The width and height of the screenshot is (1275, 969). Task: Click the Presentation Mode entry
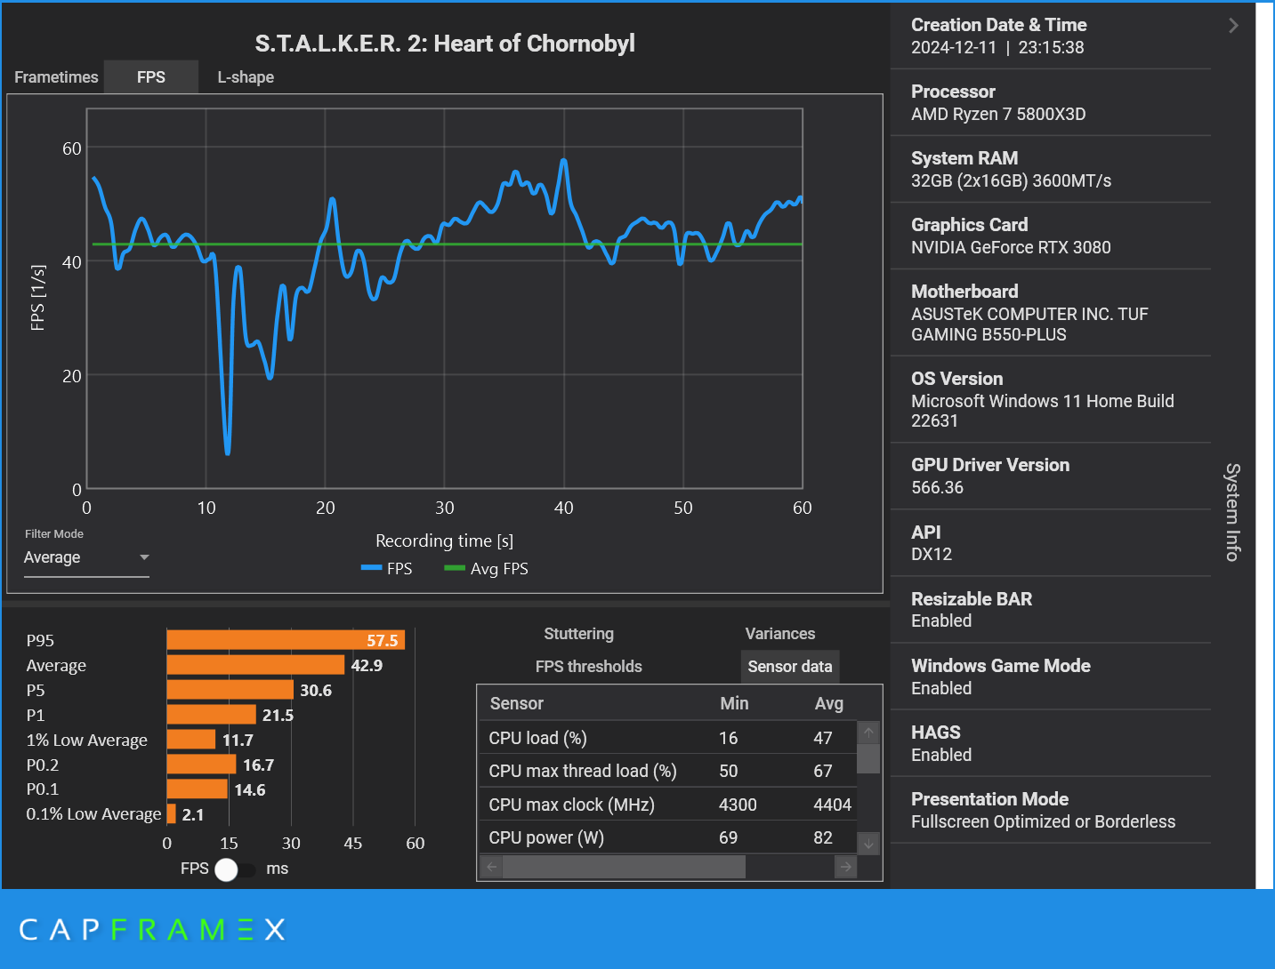click(x=1051, y=810)
